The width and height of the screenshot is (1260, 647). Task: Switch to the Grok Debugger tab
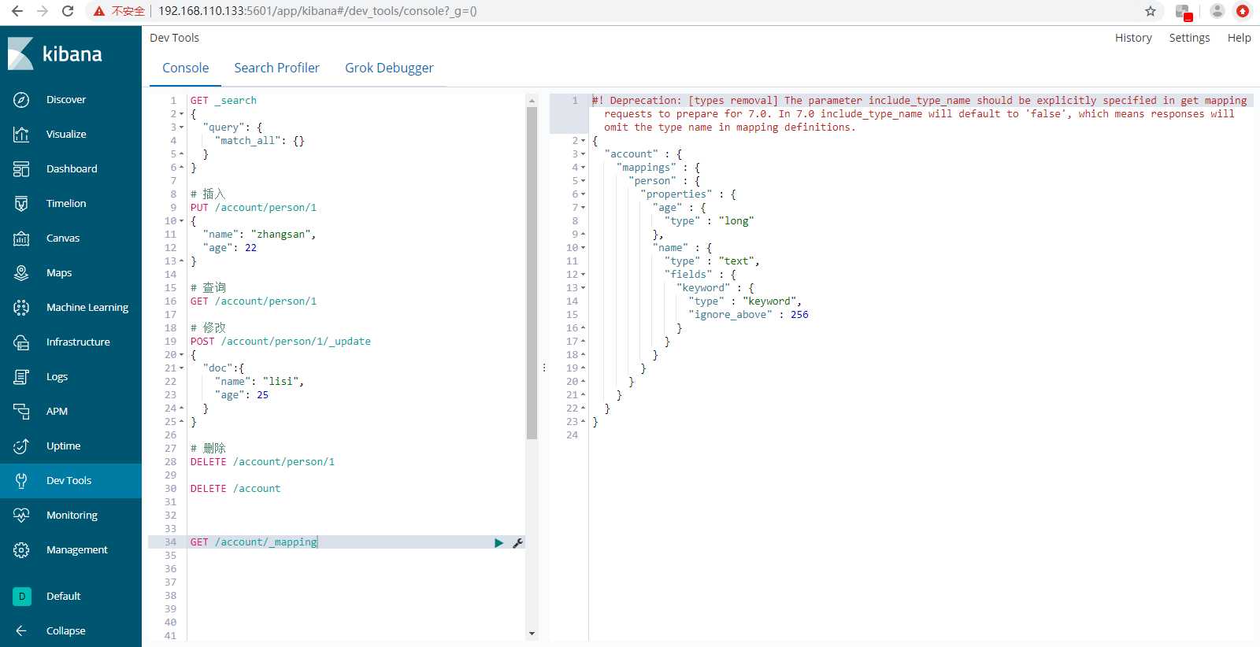point(389,68)
